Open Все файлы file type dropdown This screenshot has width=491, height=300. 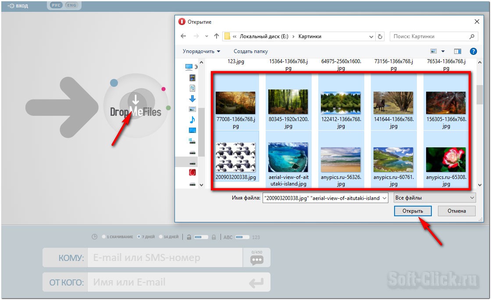coord(434,198)
